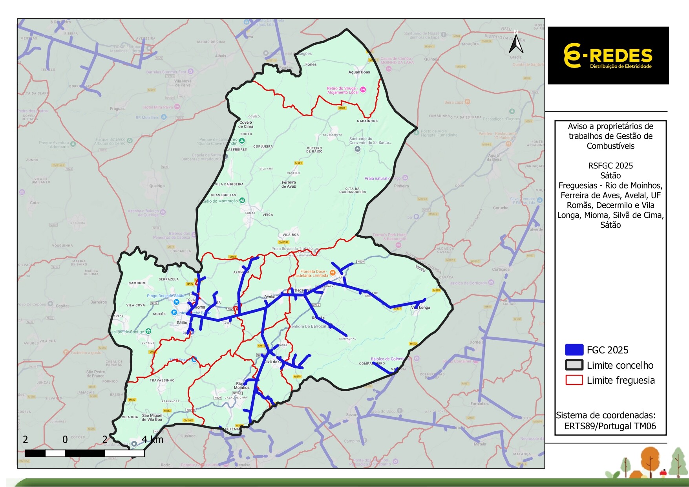Click the Floresta Doce restaurant marker
The width and height of the screenshot is (689, 487).
point(333,273)
